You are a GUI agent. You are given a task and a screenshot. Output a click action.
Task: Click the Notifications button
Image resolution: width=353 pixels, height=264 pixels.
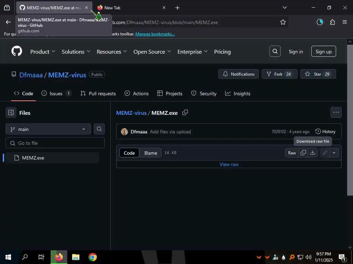(239, 74)
